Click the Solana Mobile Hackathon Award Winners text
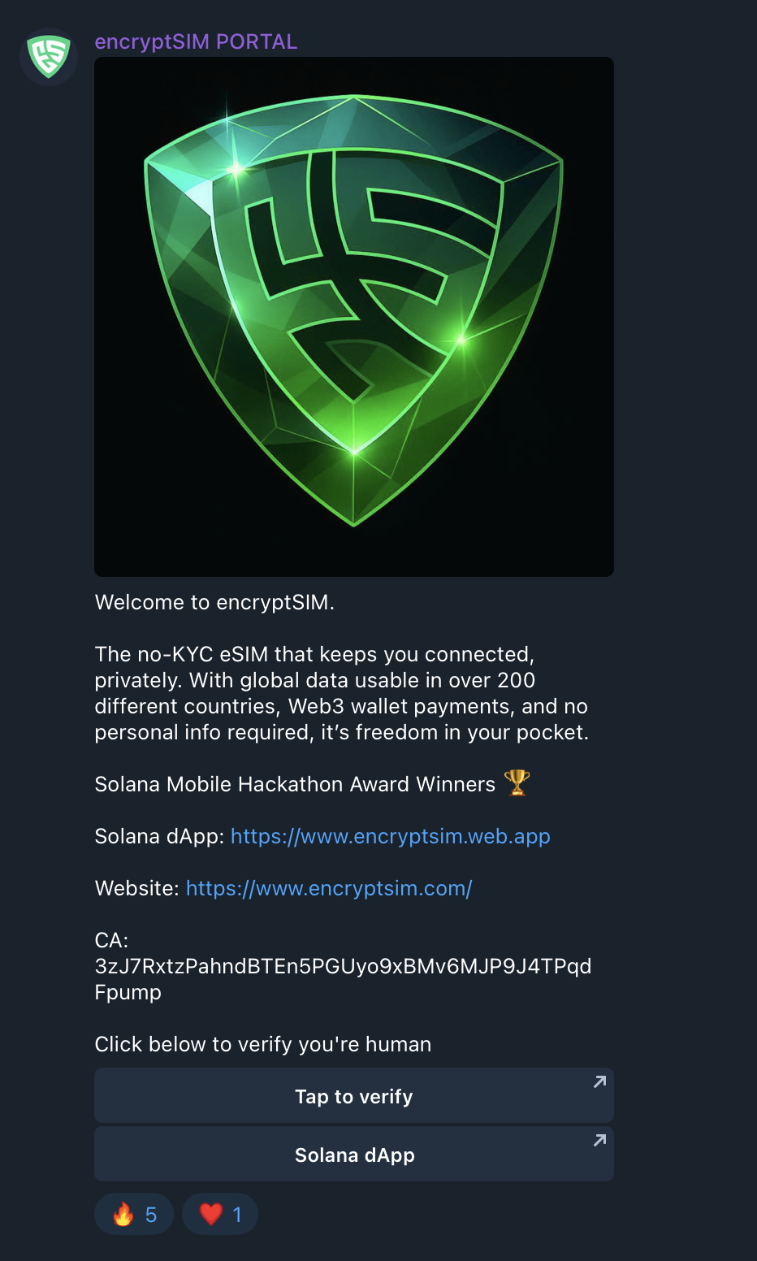This screenshot has height=1261, width=757. point(295,784)
